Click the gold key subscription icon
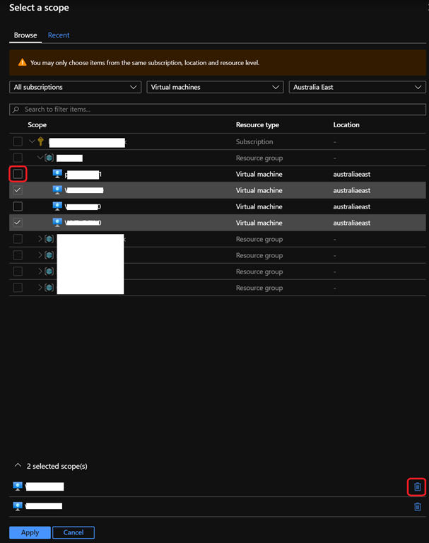429x543 pixels. click(x=41, y=141)
